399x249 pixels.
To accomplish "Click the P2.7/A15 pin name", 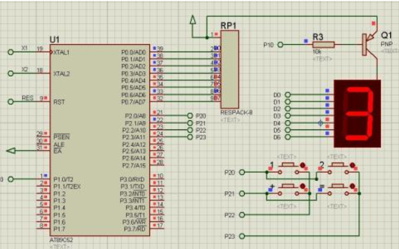I will point(134,166).
